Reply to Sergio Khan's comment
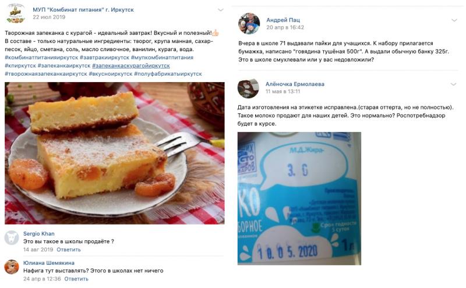466x288 pixels. [x=69, y=250]
